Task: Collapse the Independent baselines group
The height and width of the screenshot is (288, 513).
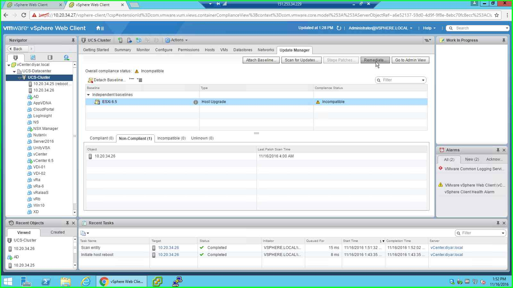Action: point(88,95)
